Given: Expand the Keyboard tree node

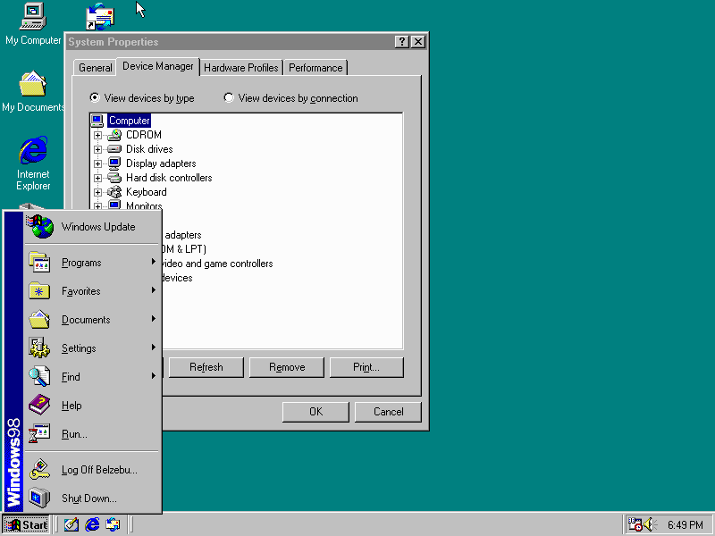Looking at the screenshot, I should [x=97, y=192].
